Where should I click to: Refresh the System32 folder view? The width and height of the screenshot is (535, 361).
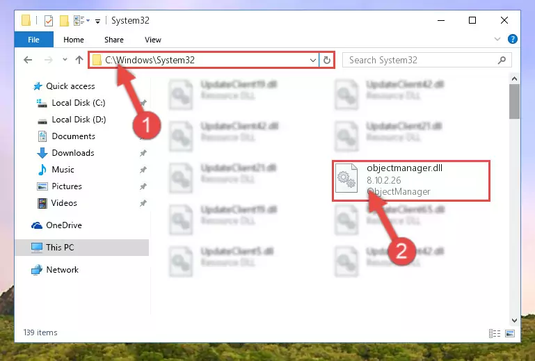click(x=326, y=61)
